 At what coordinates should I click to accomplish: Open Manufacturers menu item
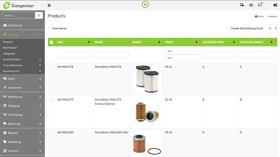[x=11, y=71]
